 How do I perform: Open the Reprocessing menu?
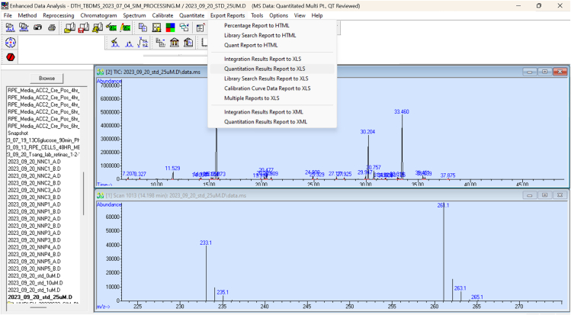58,15
